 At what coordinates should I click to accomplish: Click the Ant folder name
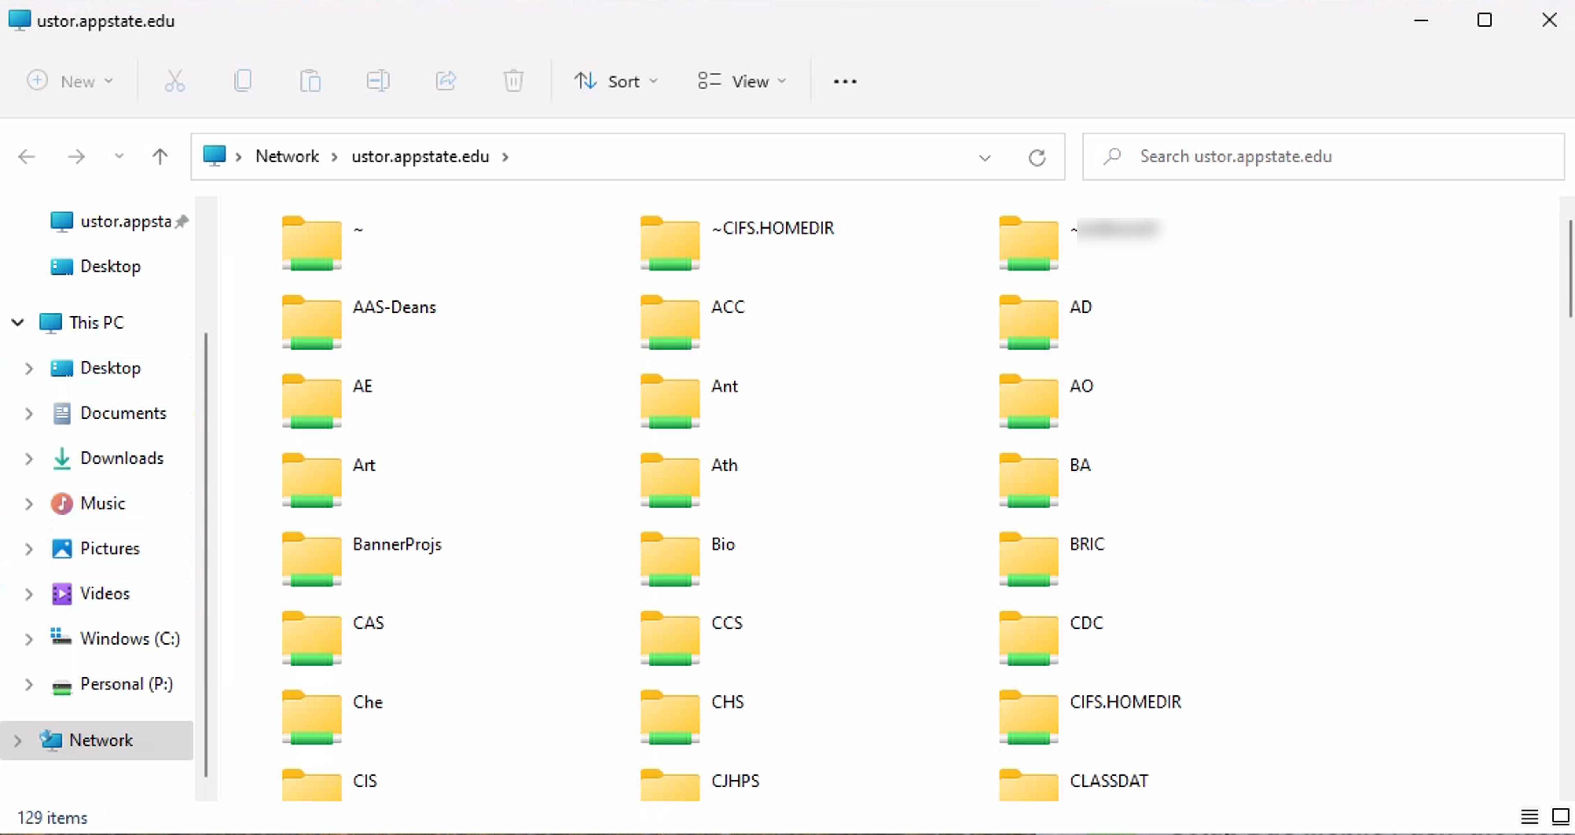tap(724, 386)
